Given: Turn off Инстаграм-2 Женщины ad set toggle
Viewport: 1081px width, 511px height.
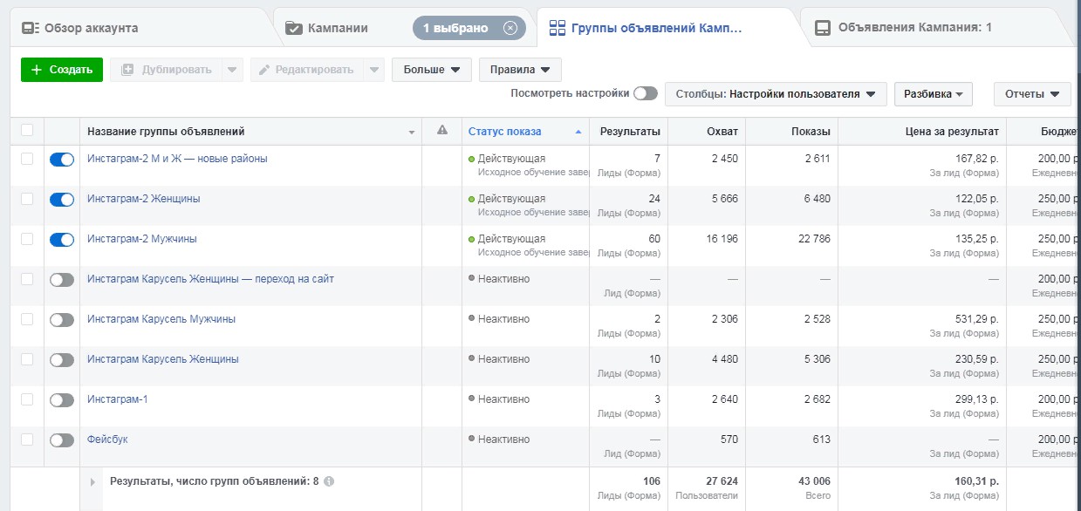Looking at the screenshot, I should point(62,200).
